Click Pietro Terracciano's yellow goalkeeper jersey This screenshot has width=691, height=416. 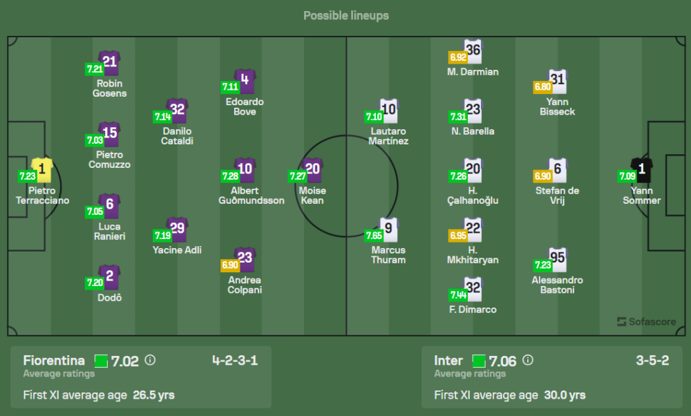coord(42,168)
